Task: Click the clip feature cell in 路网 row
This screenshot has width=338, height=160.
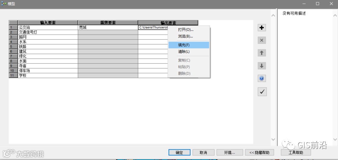Action: point(108,37)
